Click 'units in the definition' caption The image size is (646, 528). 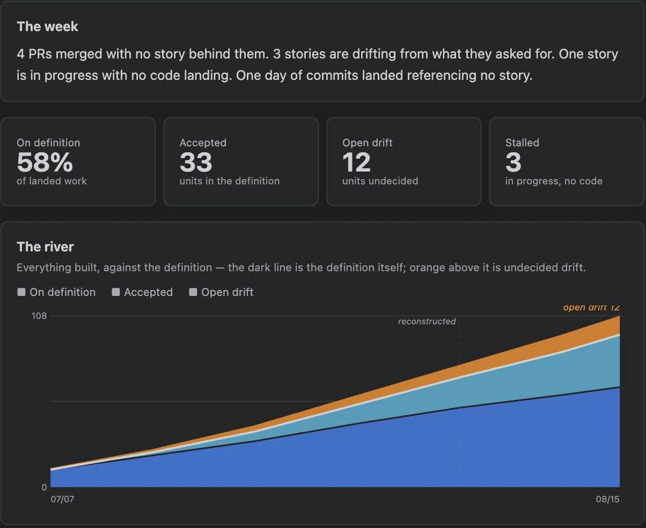point(230,181)
